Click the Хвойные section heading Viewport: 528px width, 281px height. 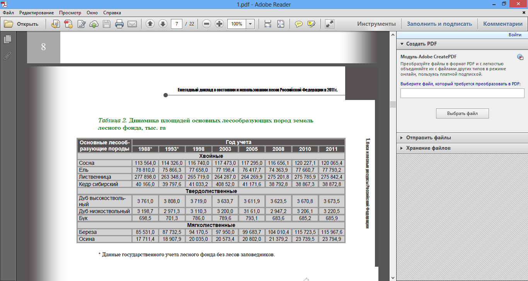(x=211, y=156)
